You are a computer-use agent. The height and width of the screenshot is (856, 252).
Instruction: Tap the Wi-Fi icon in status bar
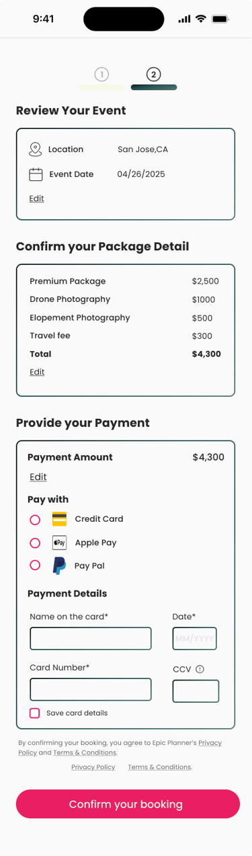tap(201, 19)
